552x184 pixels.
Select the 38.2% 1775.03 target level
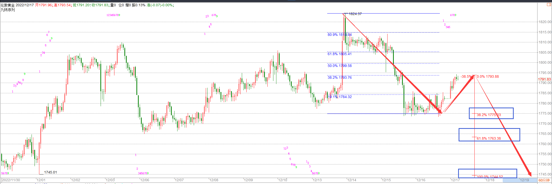(x=489, y=115)
